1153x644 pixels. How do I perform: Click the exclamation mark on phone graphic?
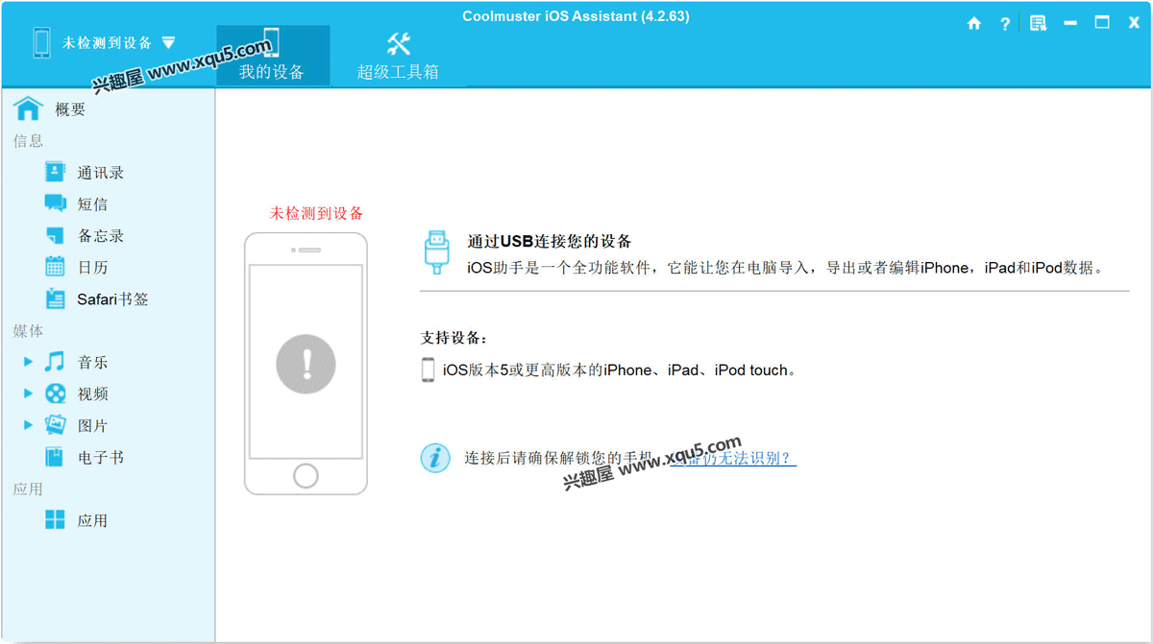pyautogui.click(x=306, y=364)
